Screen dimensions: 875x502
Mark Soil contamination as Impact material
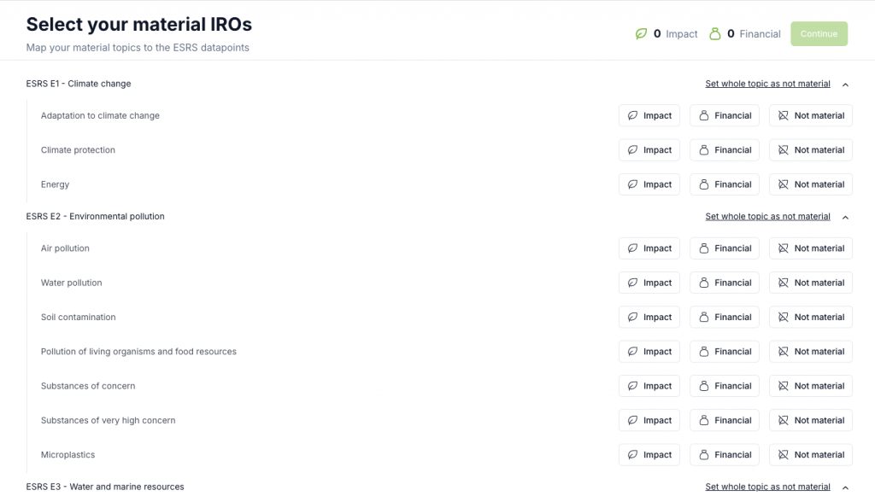[649, 317]
